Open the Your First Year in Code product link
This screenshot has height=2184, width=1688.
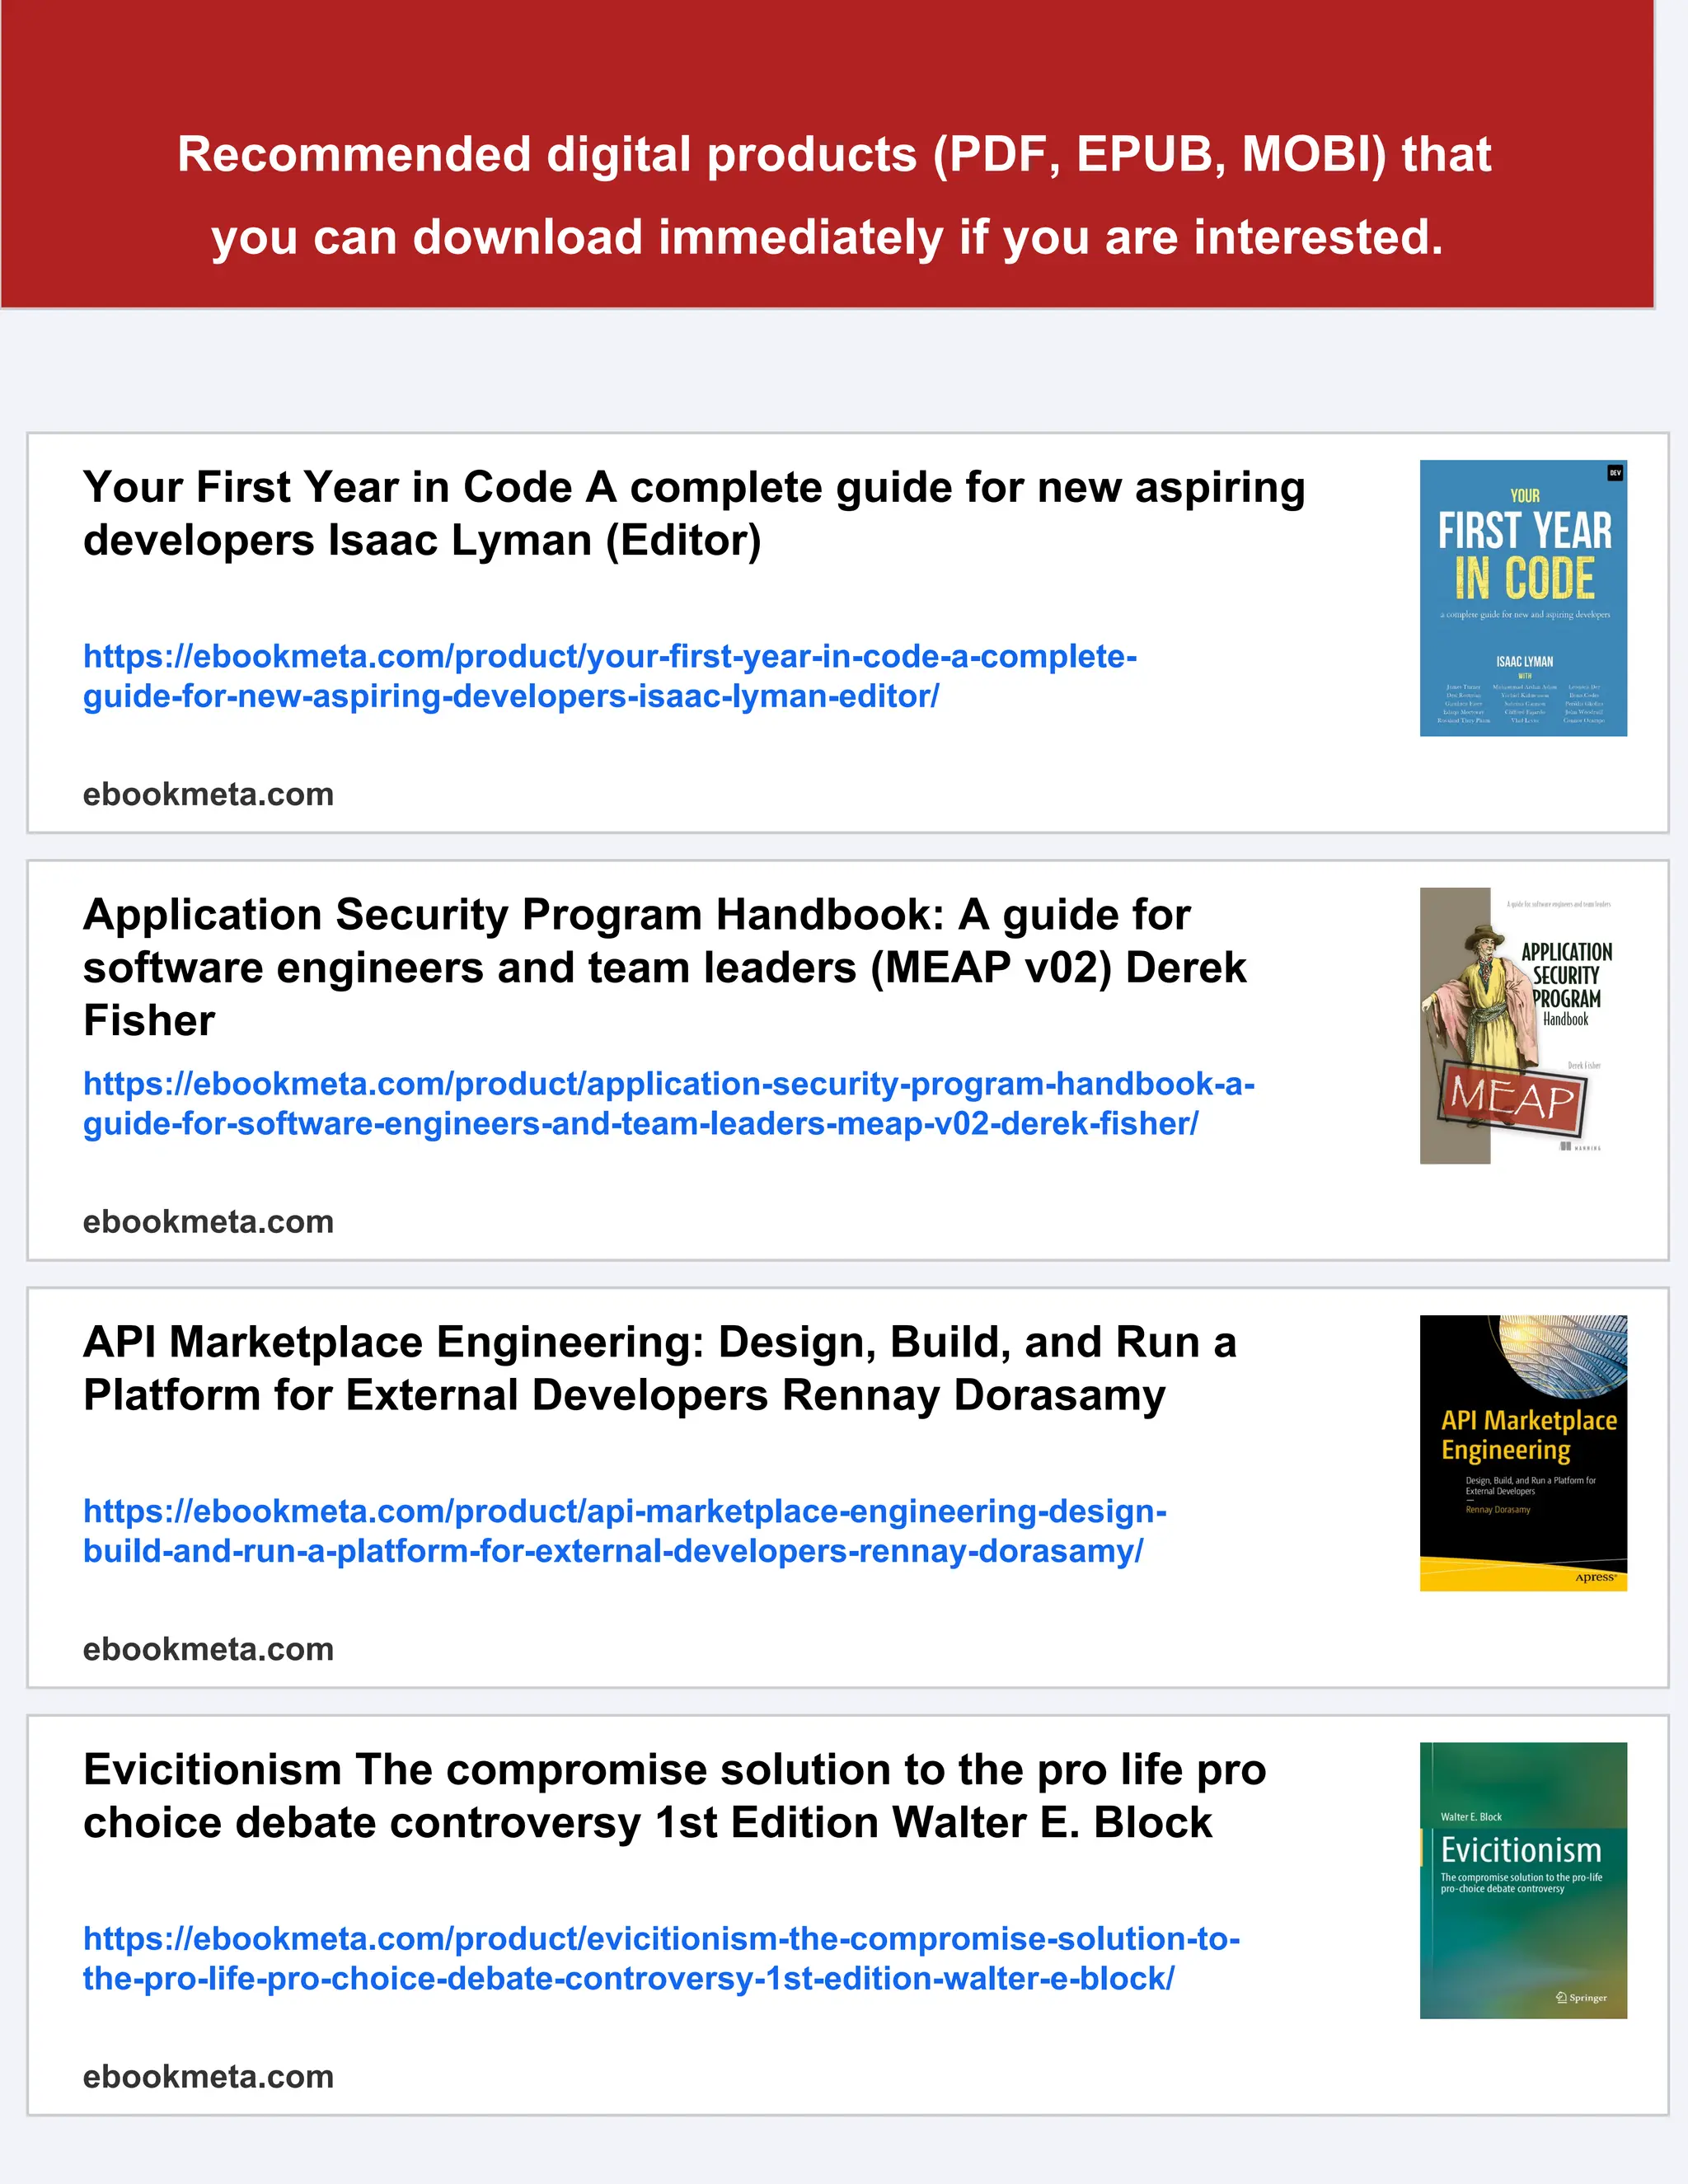(x=610, y=676)
